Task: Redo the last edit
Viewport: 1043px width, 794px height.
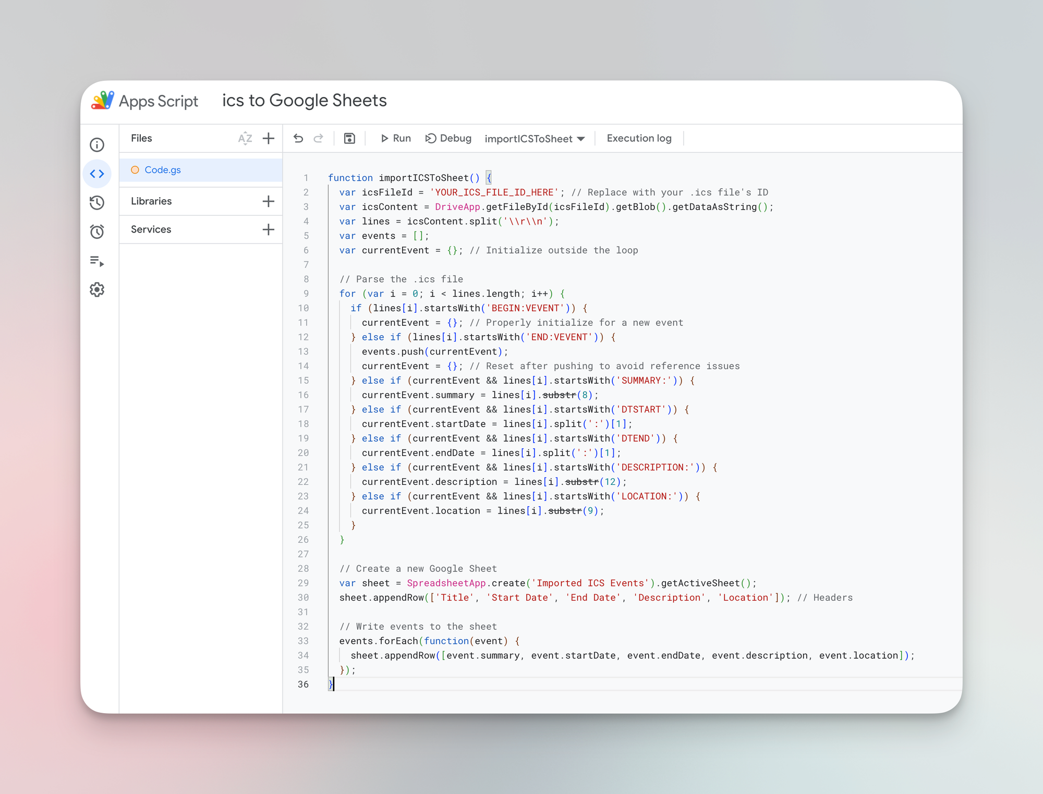Action: coord(319,138)
